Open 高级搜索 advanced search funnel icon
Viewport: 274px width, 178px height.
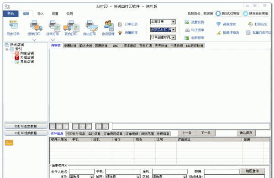click(218, 25)
